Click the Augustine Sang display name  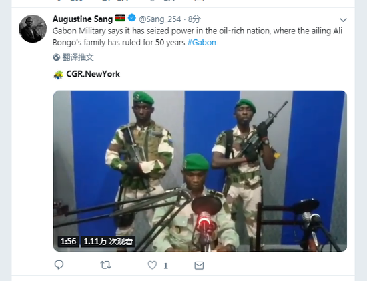83,19
